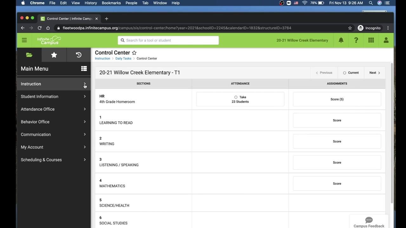Open Chrome's three-dot menu
The width and height of the screenshot is (406, 228).
[x=388, y=28]
